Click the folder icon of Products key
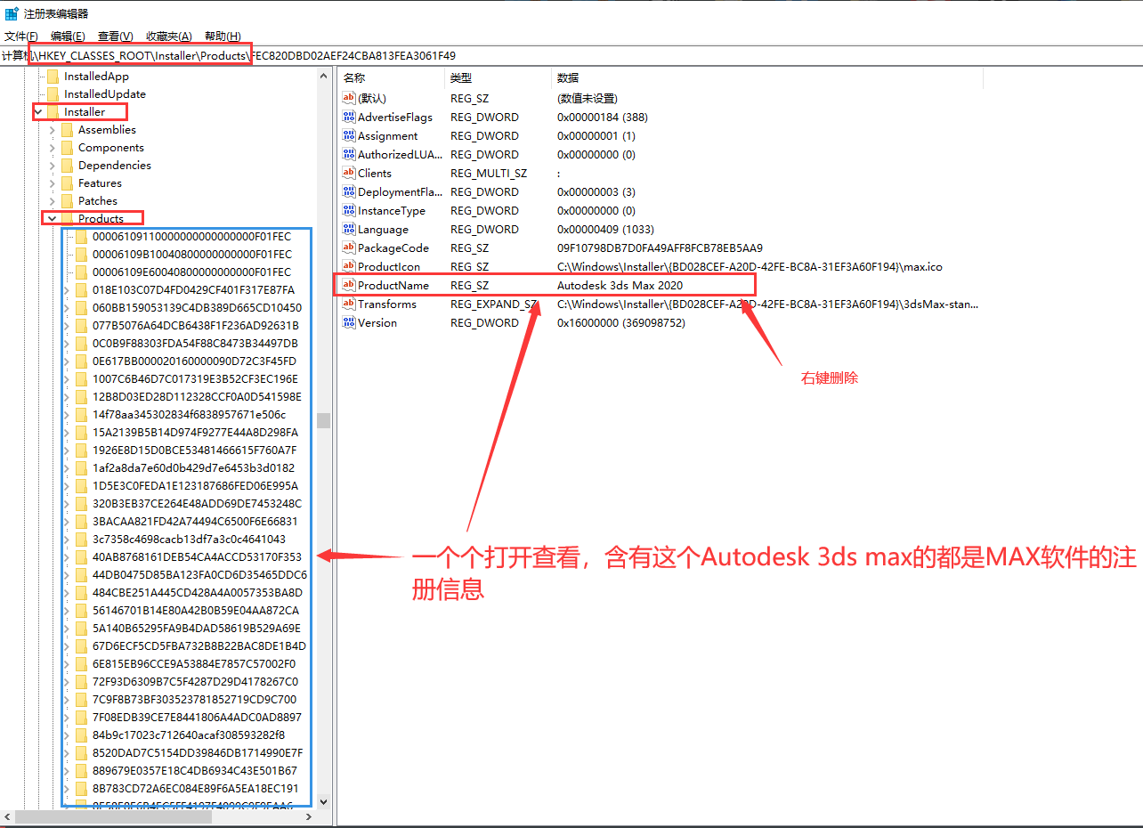Screen dimensions: 1143x828 click(67, 218)
